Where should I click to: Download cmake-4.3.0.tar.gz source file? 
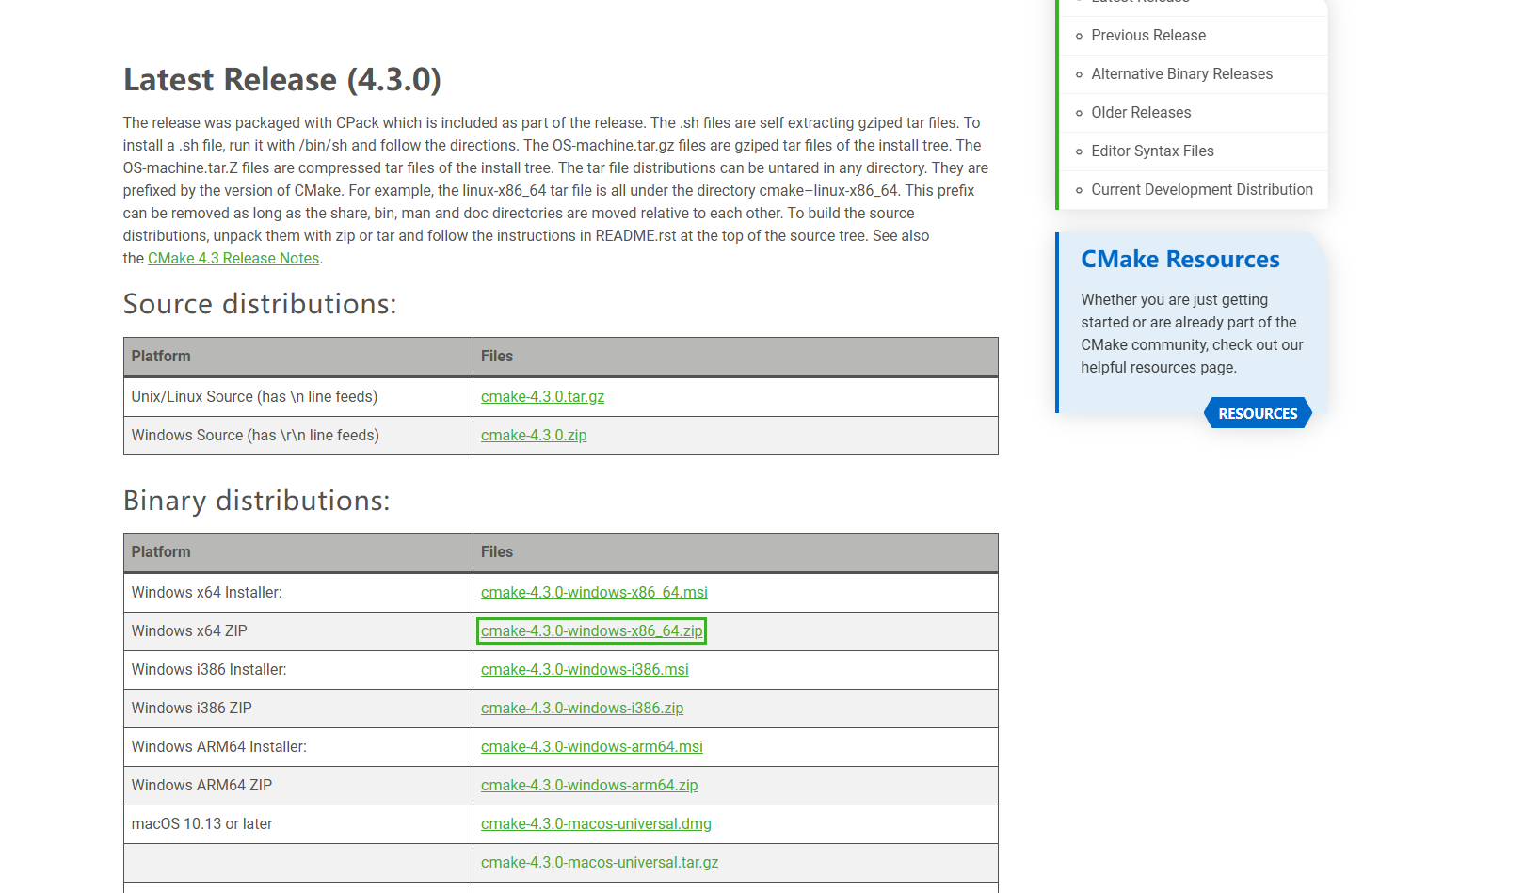(542, 397)
